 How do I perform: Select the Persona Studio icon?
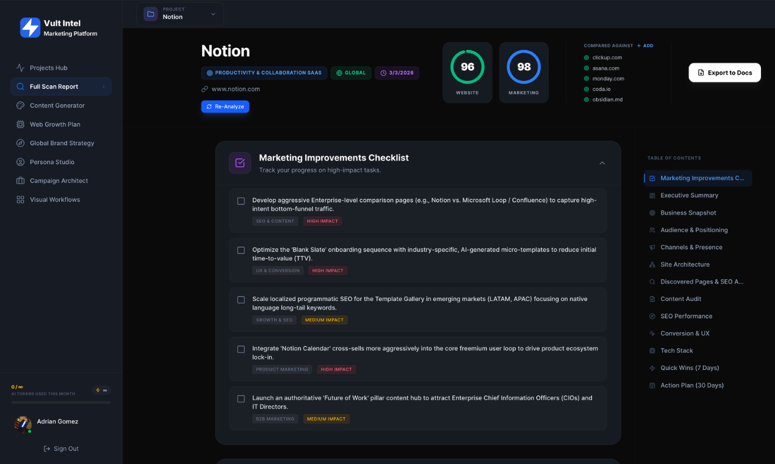pyautogui.click(x=20, y=162)
